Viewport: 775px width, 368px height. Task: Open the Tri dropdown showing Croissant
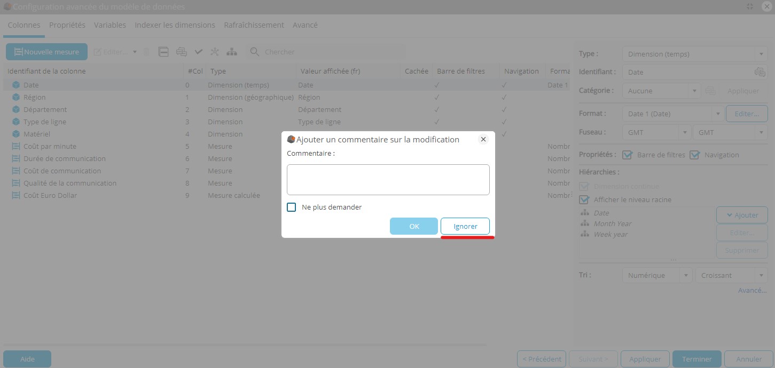[x=731, y=275]
